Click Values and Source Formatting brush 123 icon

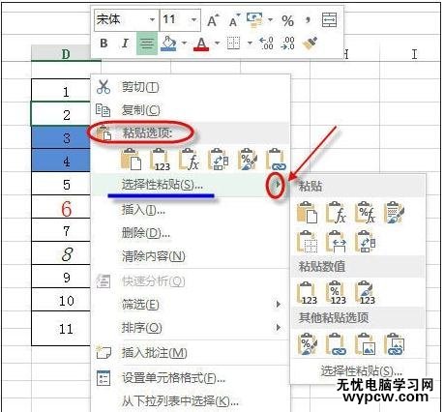(365, 293)
